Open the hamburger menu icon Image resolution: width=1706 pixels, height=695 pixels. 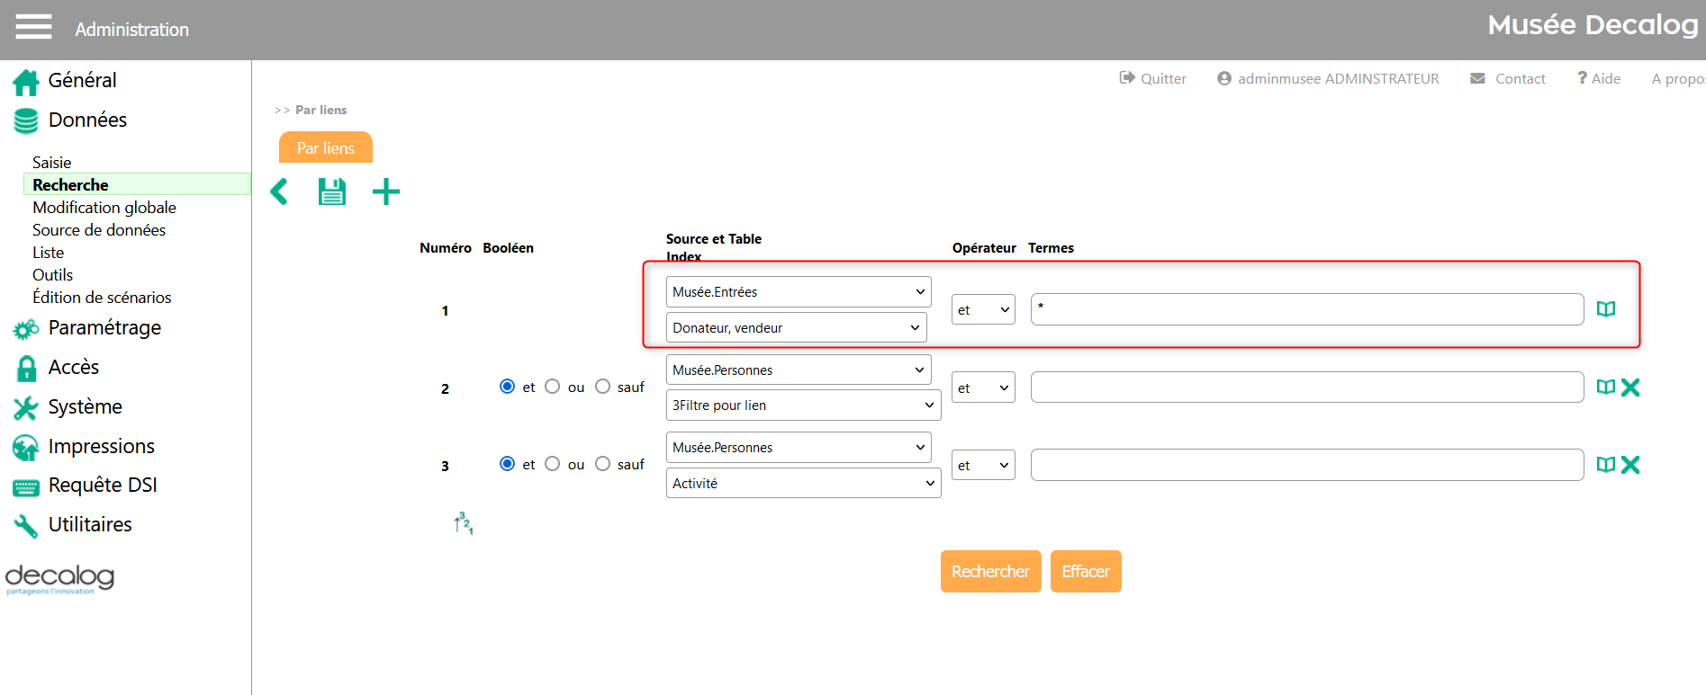tap(33, 28)
